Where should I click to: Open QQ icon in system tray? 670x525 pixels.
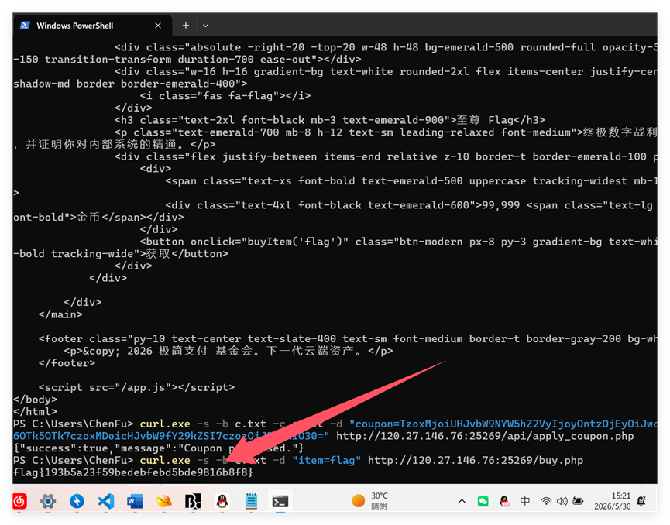504,501
